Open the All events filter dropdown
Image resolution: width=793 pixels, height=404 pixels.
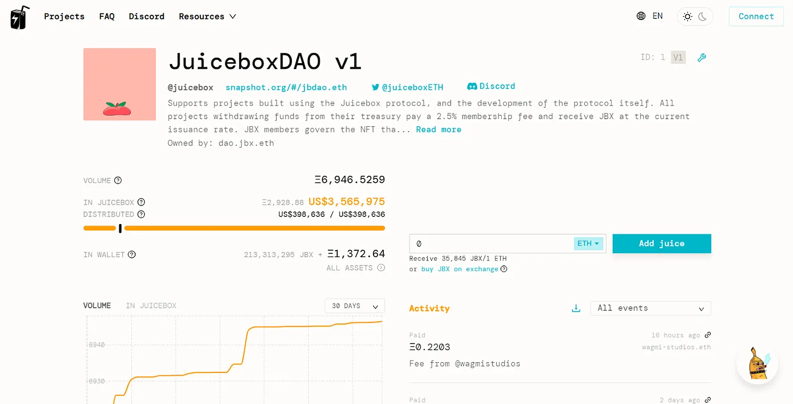point(651,308)
